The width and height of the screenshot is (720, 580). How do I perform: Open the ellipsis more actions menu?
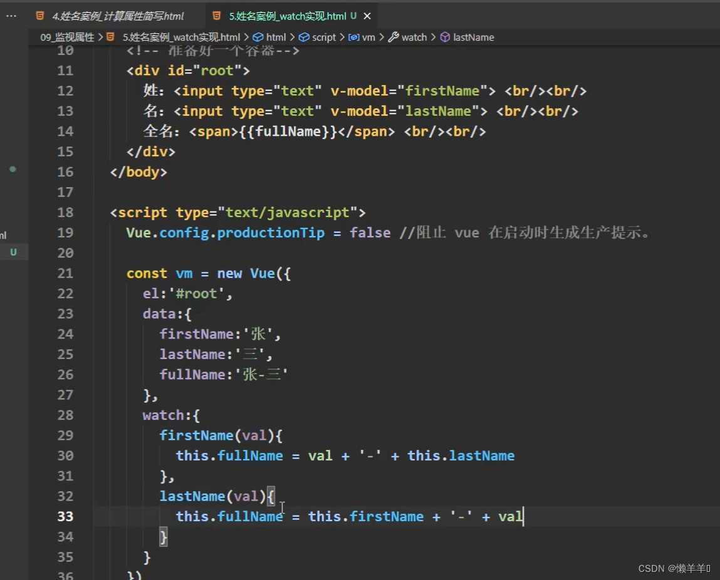pos(11,16)
